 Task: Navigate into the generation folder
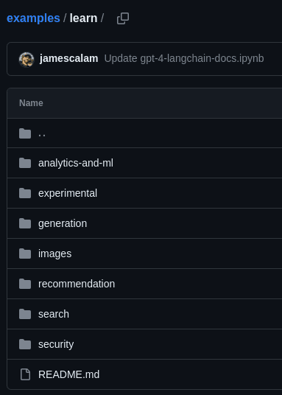pyautogui.click(x=63, y=223)
